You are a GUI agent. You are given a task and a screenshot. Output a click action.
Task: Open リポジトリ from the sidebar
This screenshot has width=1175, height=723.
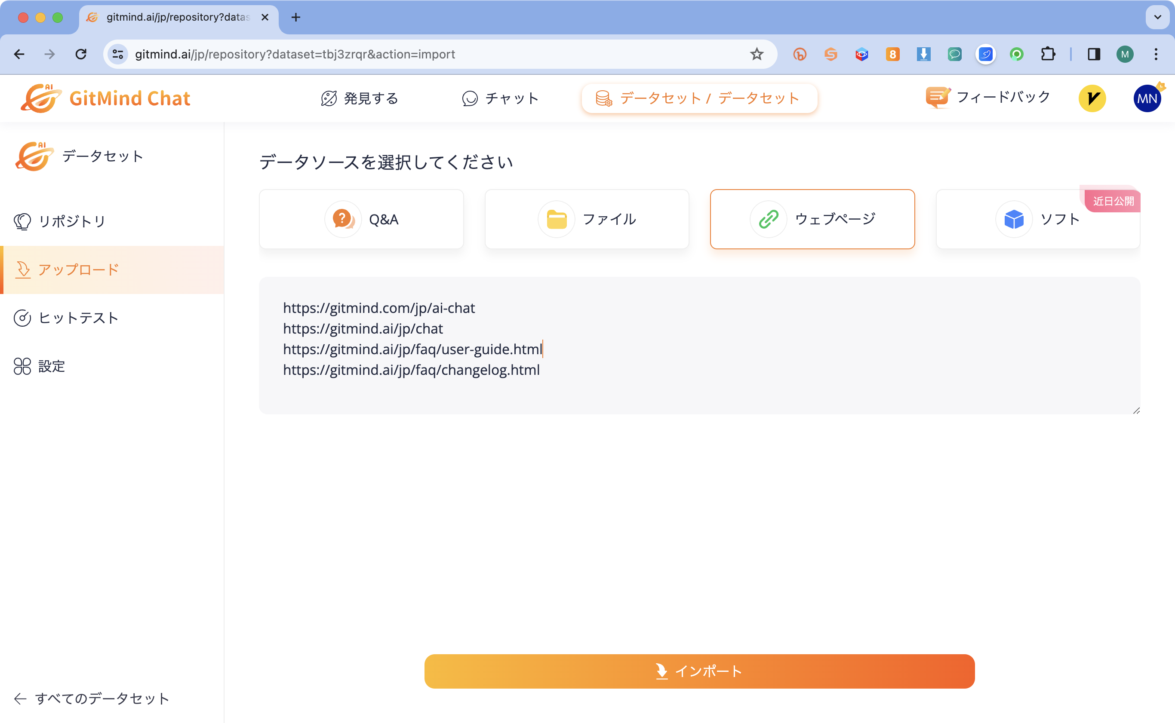pyautogui.click(x=72, y=221)
